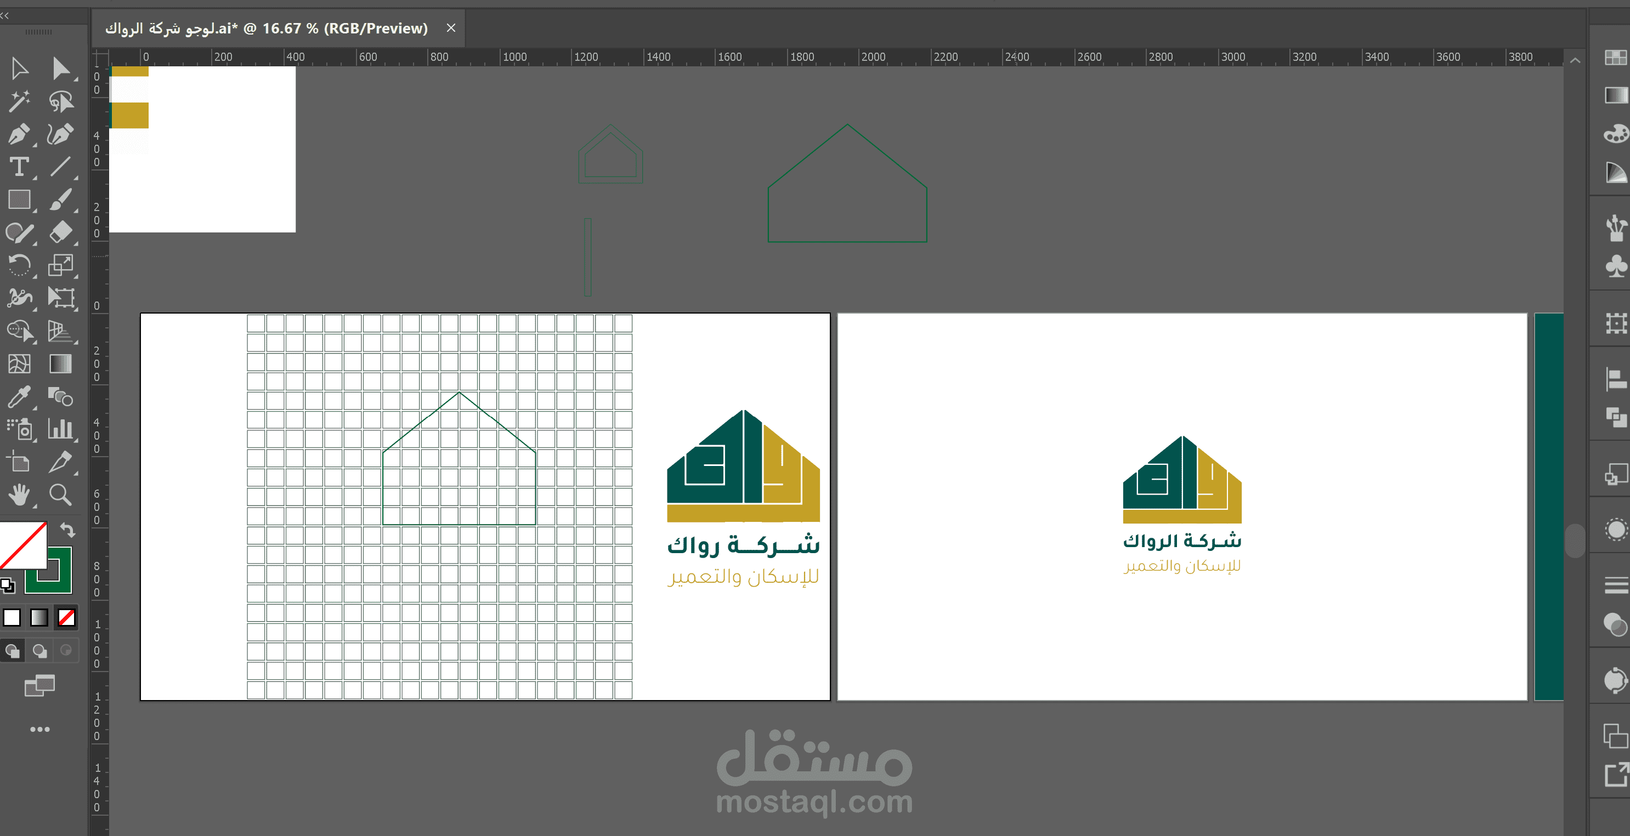Select the Shape Builder tool

coord(19,331)
